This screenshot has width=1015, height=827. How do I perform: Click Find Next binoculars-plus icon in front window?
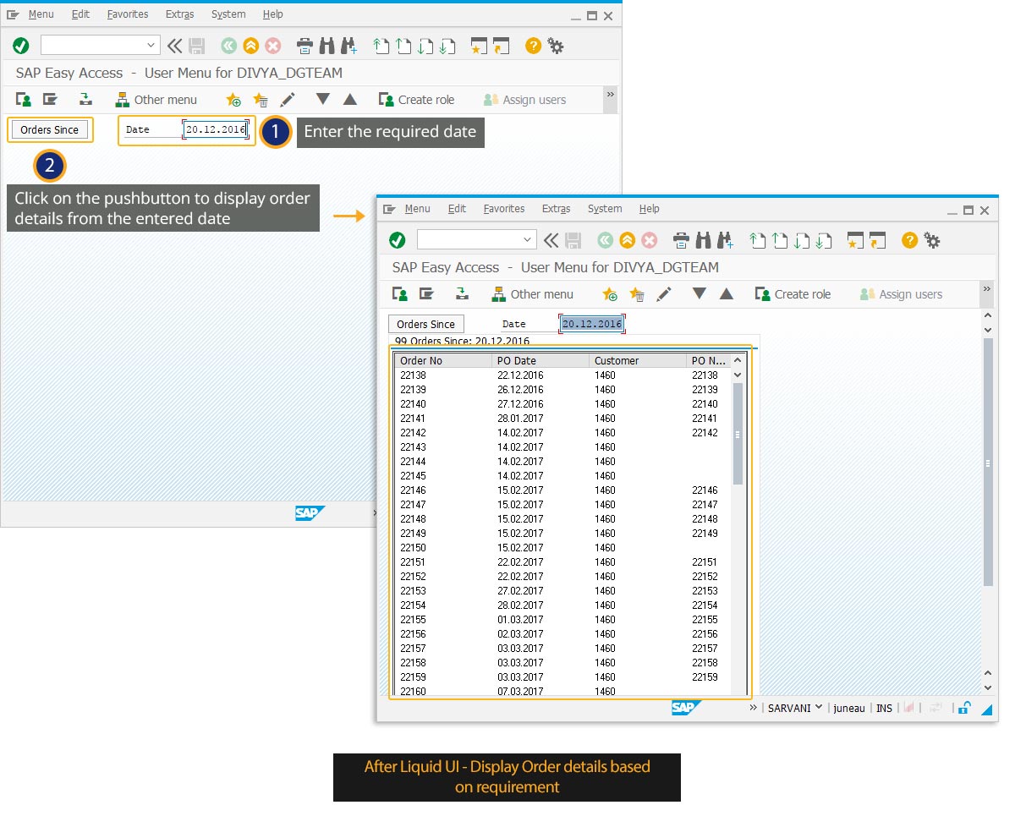pos(725,240)
